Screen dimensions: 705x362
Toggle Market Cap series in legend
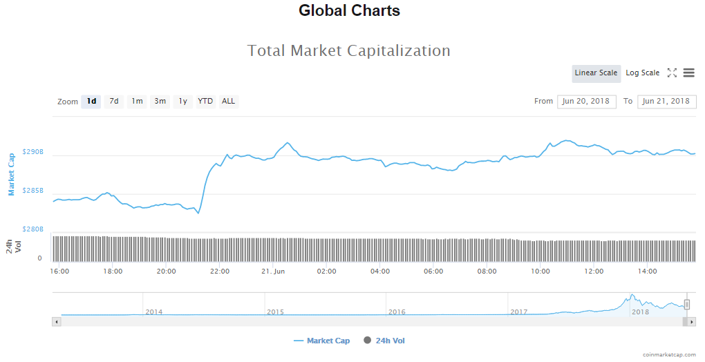(322, 341)
